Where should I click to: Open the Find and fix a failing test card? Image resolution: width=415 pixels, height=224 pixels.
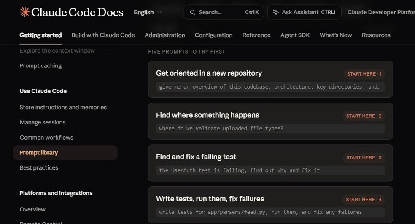(270, 163)
